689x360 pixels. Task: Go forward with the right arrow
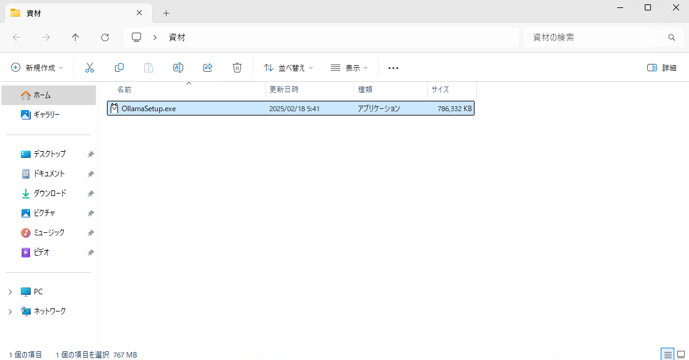46,37
